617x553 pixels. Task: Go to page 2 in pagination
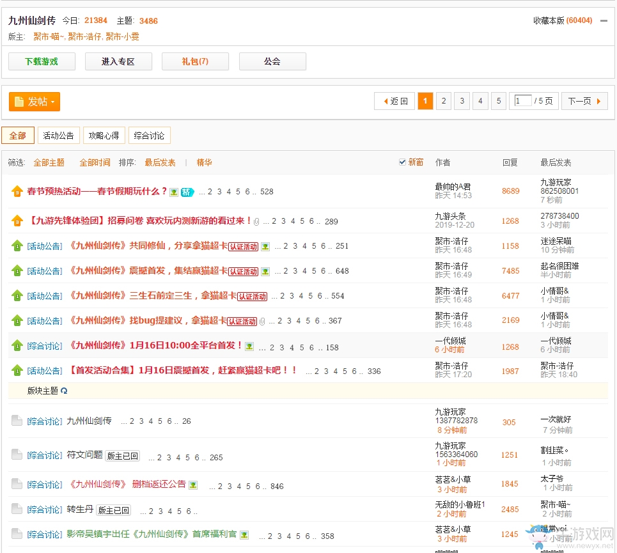[x=444, y=101]
